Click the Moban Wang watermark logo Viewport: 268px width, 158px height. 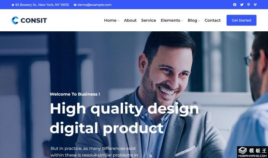coord(252,152)
